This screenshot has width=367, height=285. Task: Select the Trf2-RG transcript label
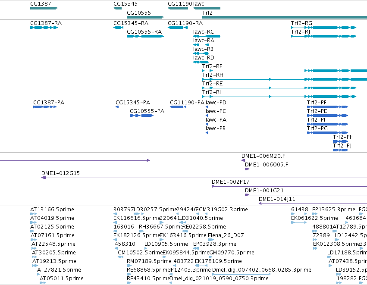coord(301,23)
